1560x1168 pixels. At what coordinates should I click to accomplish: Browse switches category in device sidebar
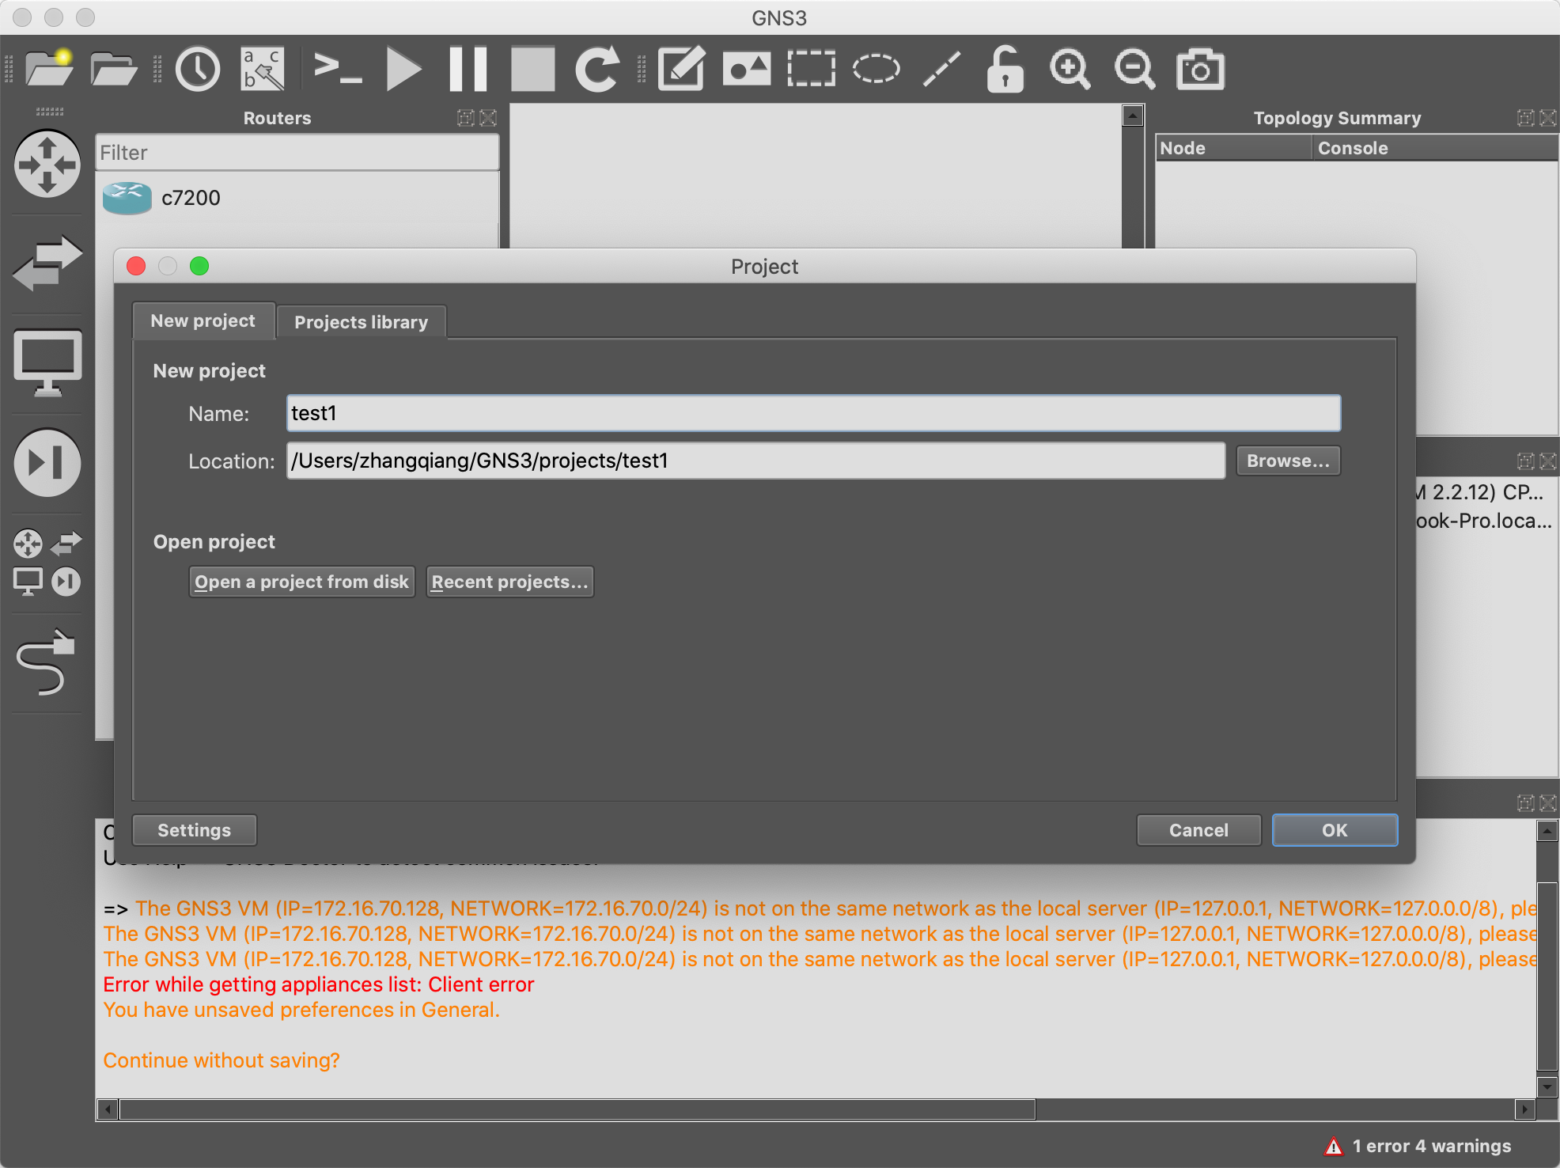[x=47, y=264]
